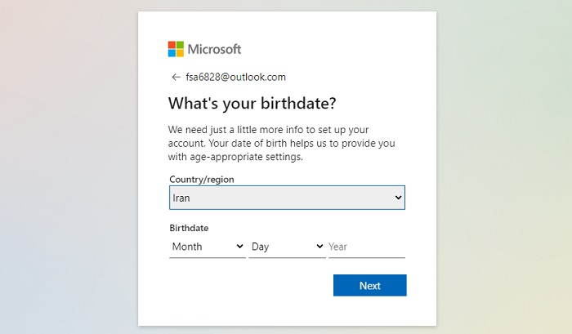Click the chevron arrow next to Month
This screenshot has width=572, height=334.
pos(239,246)
